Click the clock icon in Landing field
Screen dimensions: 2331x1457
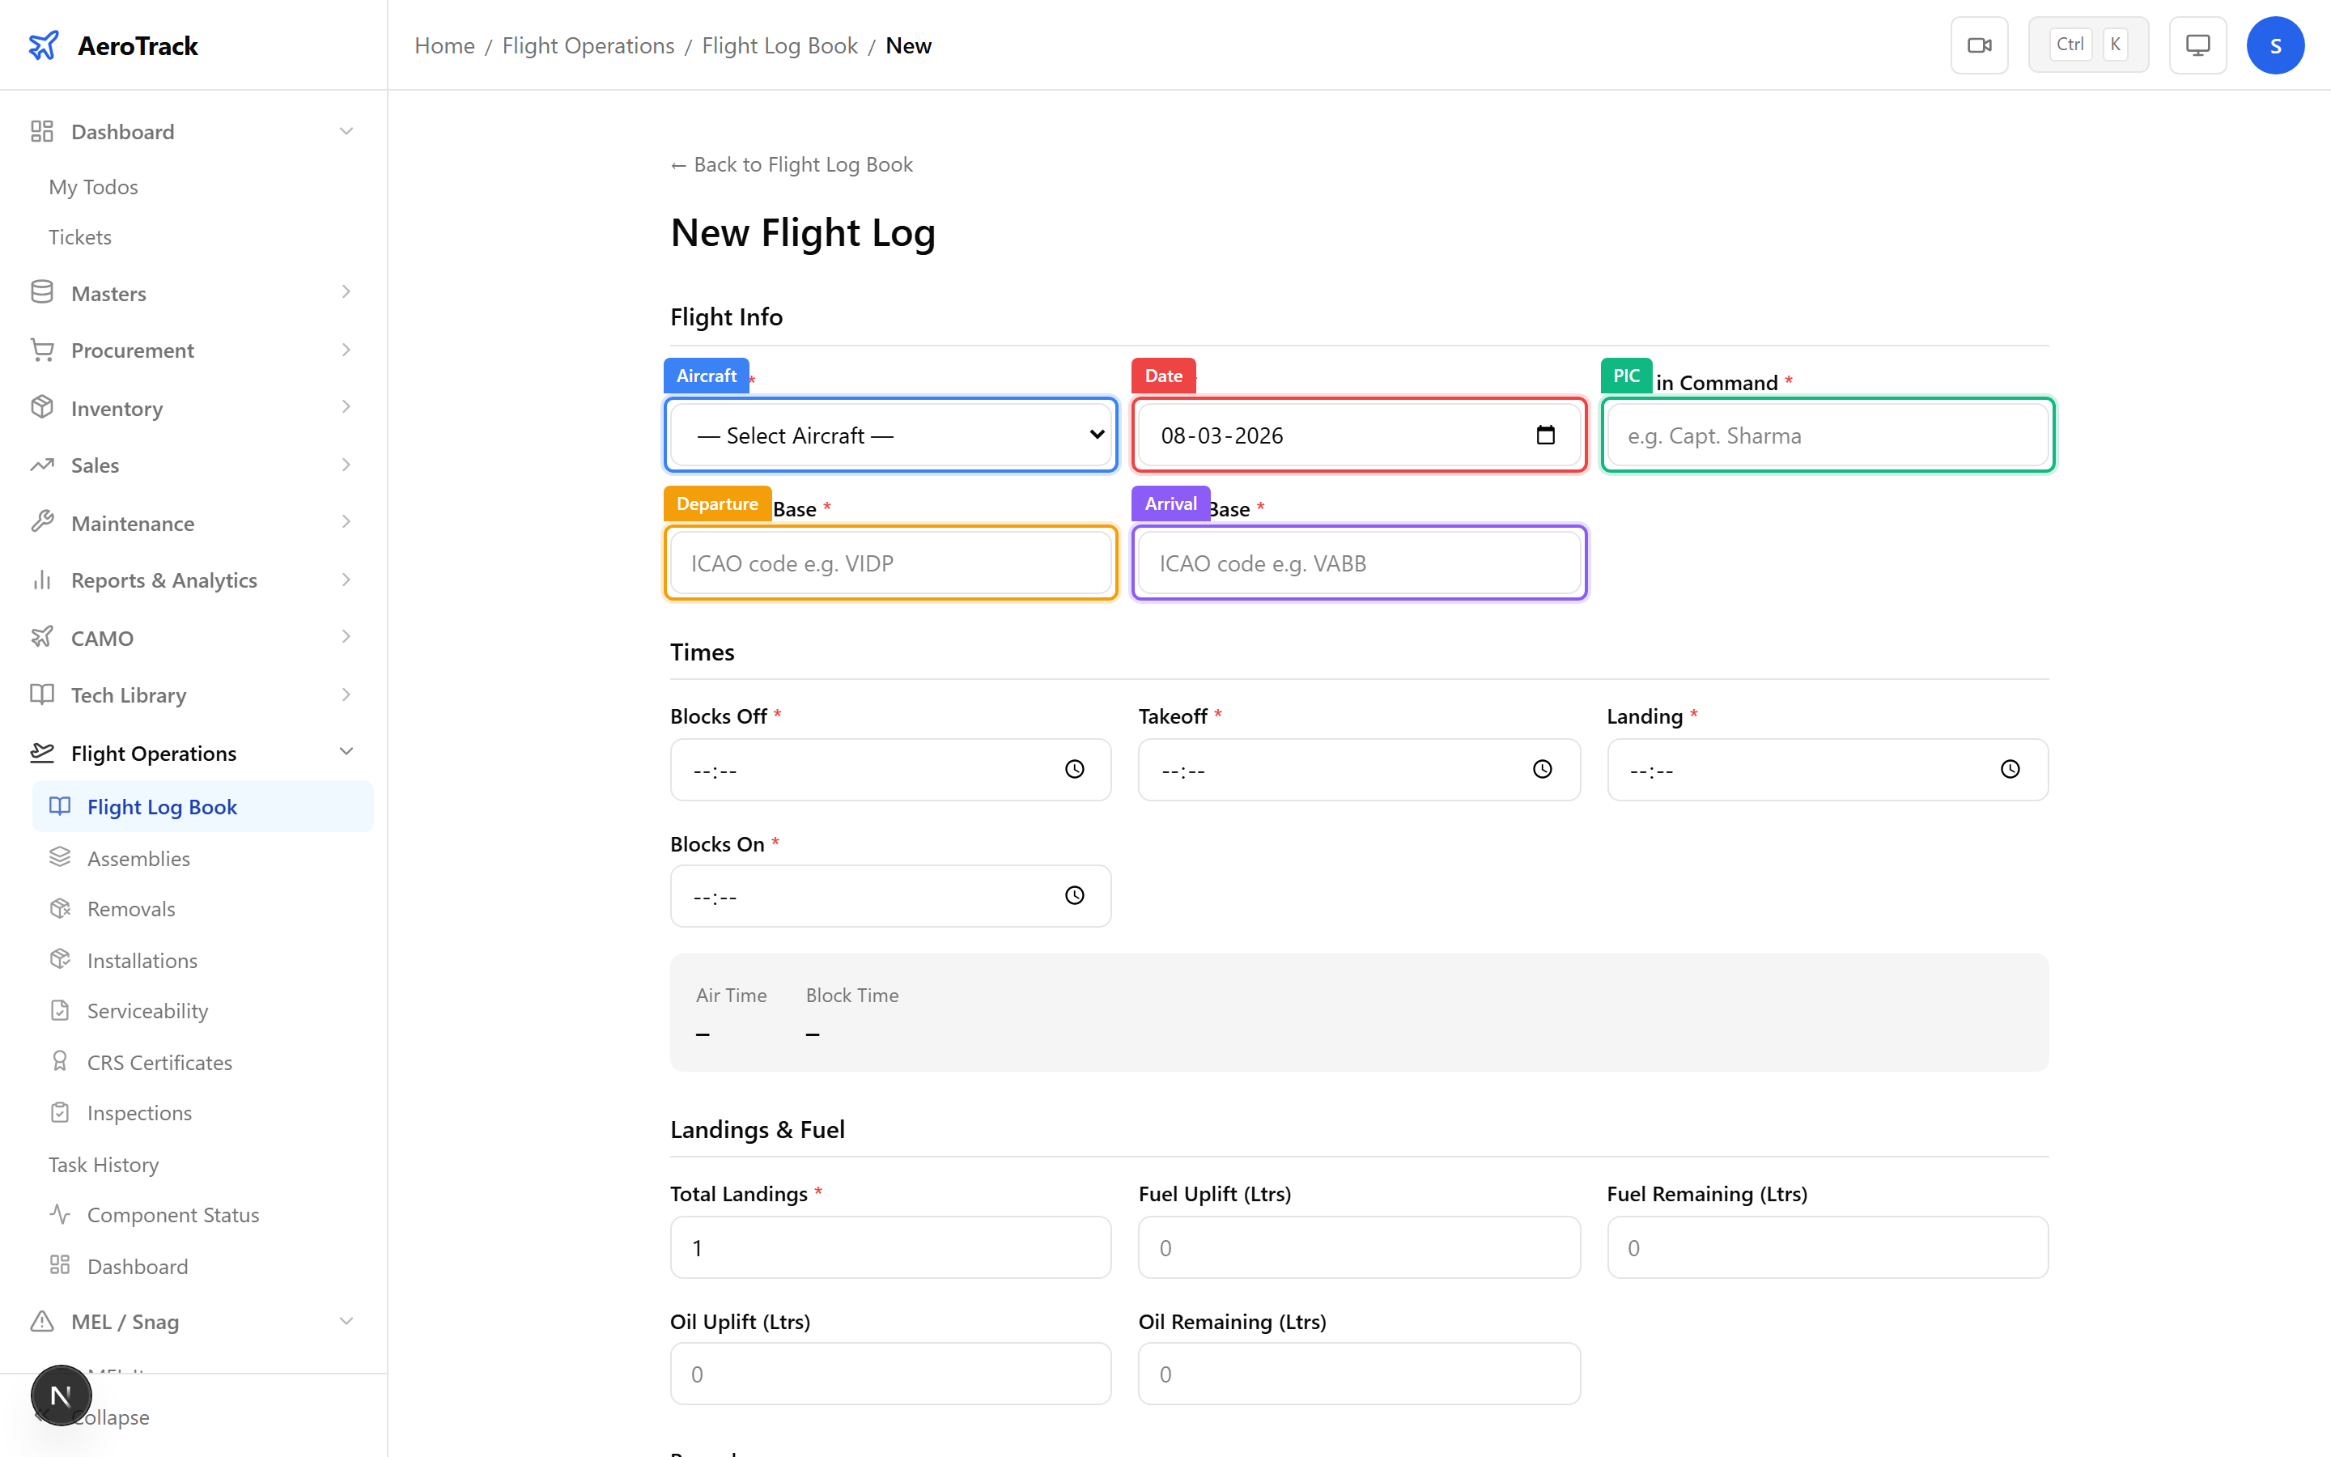2010,769
